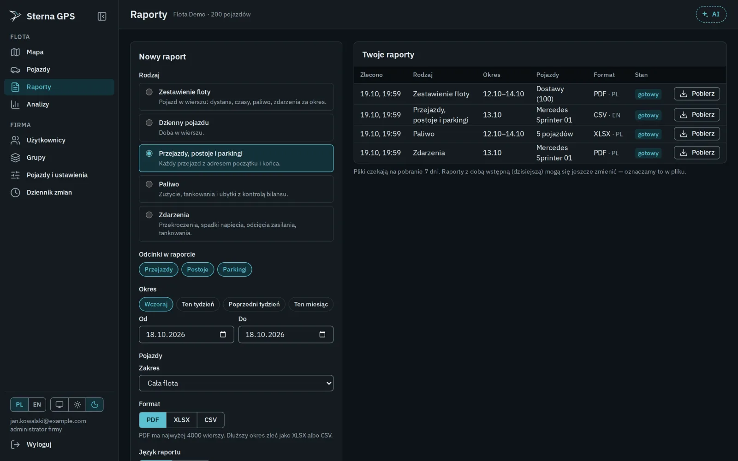The height and width of the screenshot is (461, 738).
Task: Click the Analizy chart icon in sidebar
Action: pyautogui.click(x=15, y=104)
